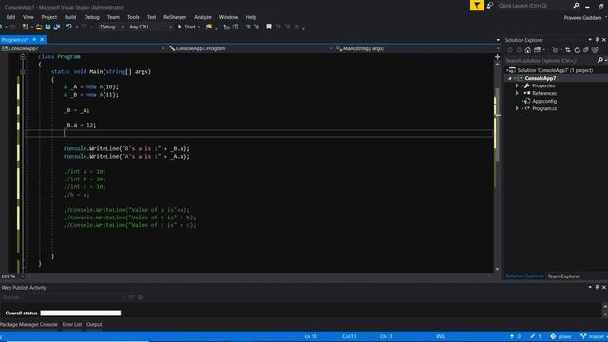Click the editor vertical scrollbar thumb

coord(497,124)
